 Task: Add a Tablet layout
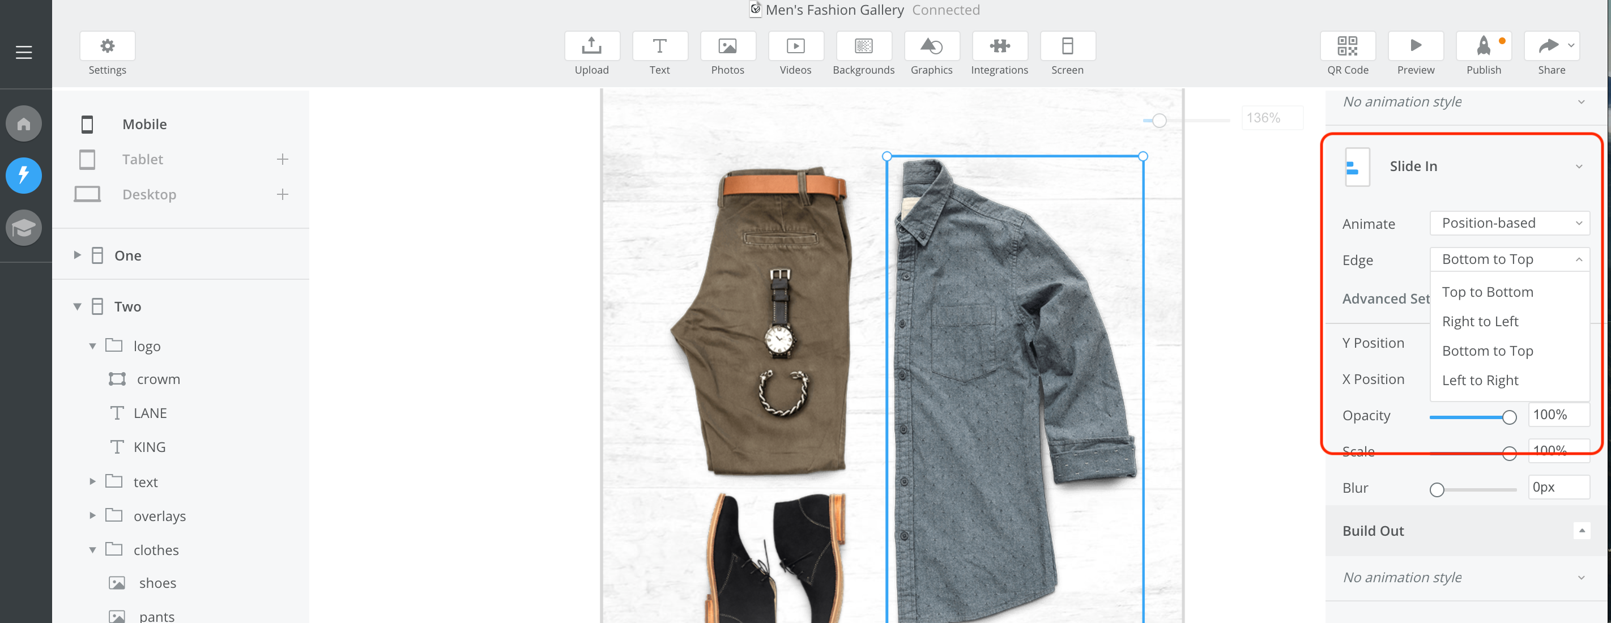(x=283, y=160)
